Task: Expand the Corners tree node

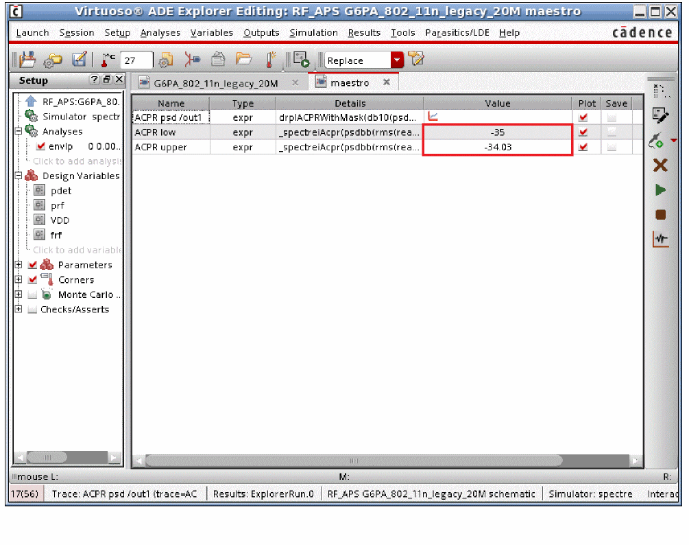Action: pos(19,279)
